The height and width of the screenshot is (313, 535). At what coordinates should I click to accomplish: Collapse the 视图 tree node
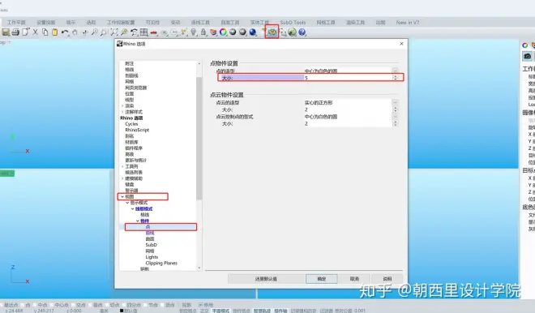point(122,196)
